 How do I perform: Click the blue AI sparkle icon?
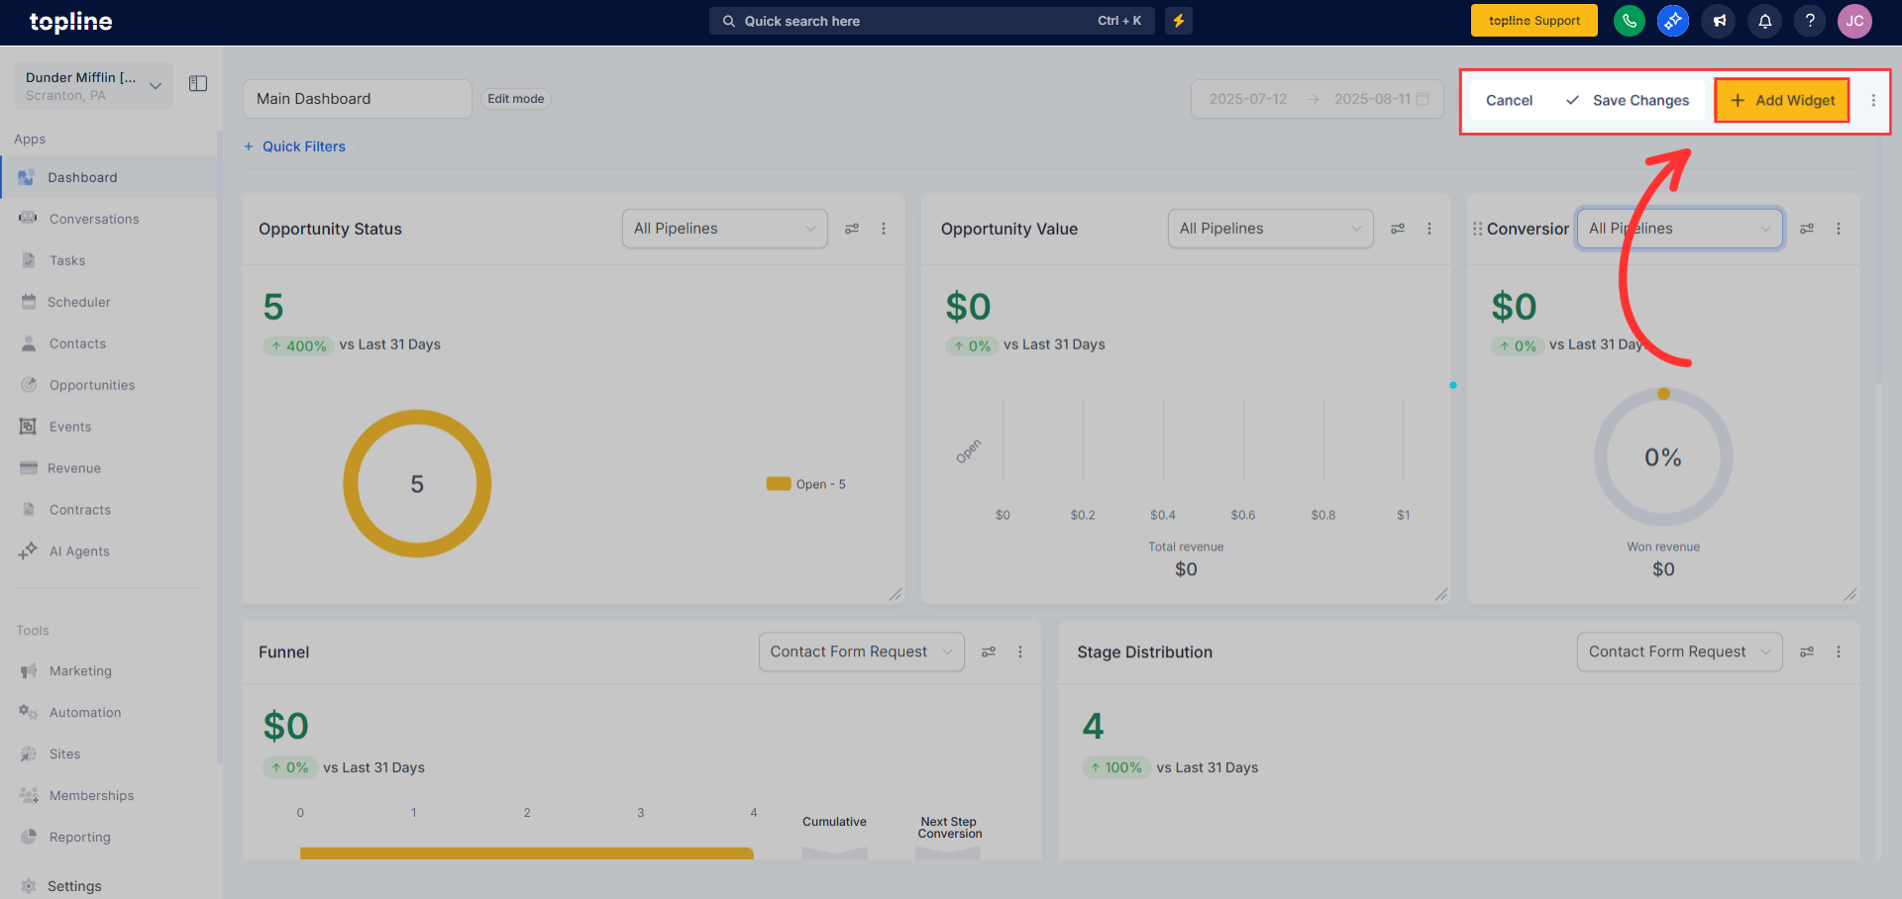click(1673, 21)
